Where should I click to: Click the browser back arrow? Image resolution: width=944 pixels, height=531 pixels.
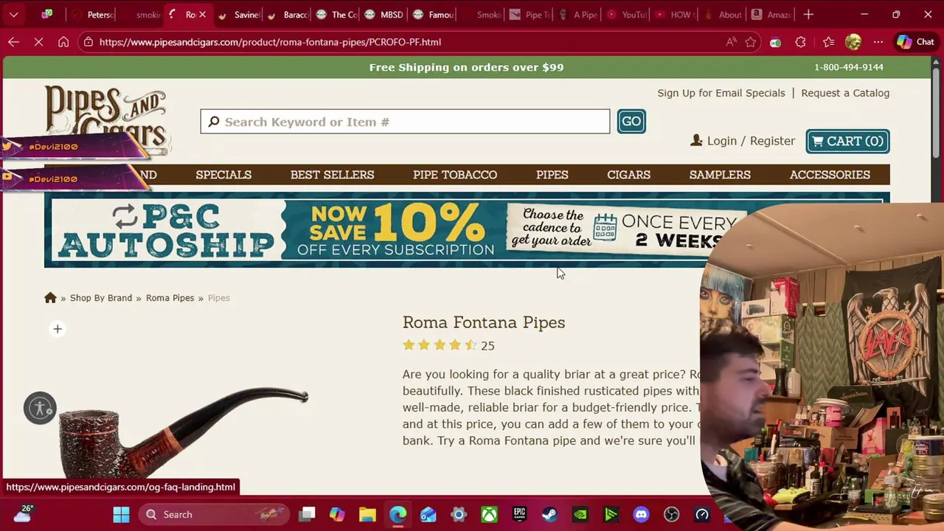(13, 42)
